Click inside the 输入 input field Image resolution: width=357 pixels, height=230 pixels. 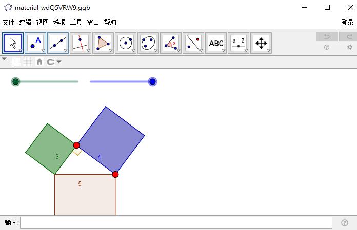(176, 223)
